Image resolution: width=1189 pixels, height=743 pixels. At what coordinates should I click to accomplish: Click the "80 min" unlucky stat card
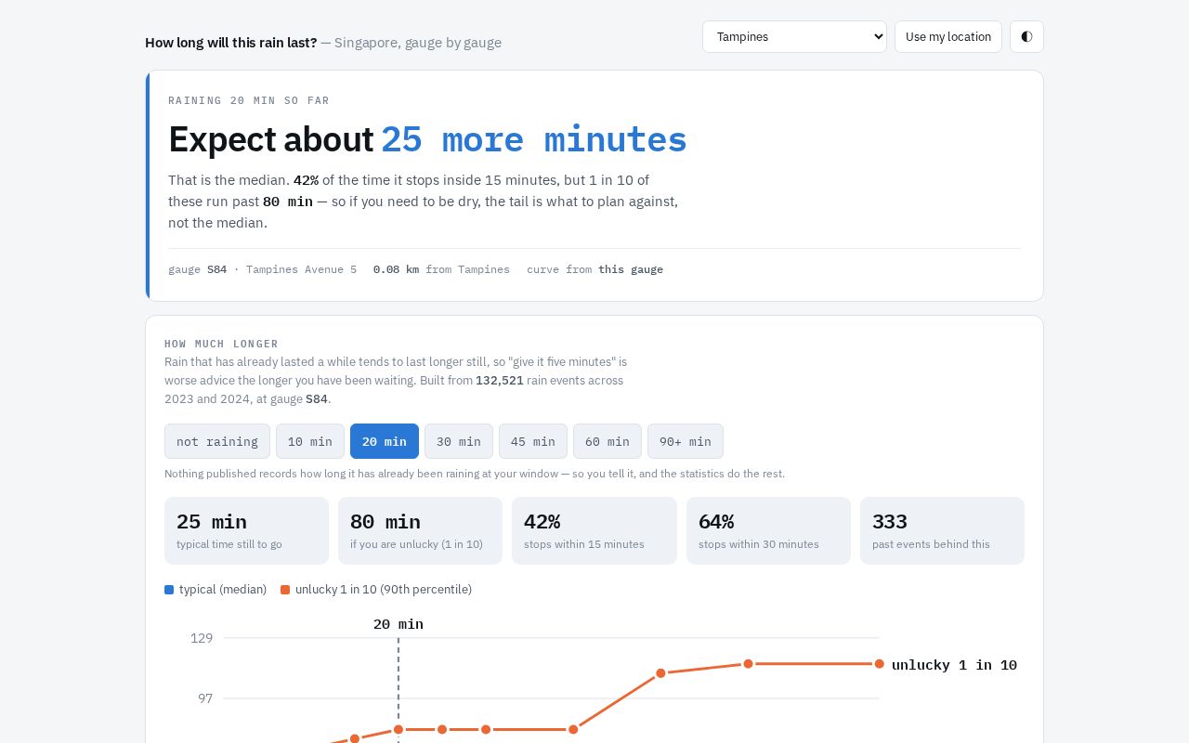point(420,530)
